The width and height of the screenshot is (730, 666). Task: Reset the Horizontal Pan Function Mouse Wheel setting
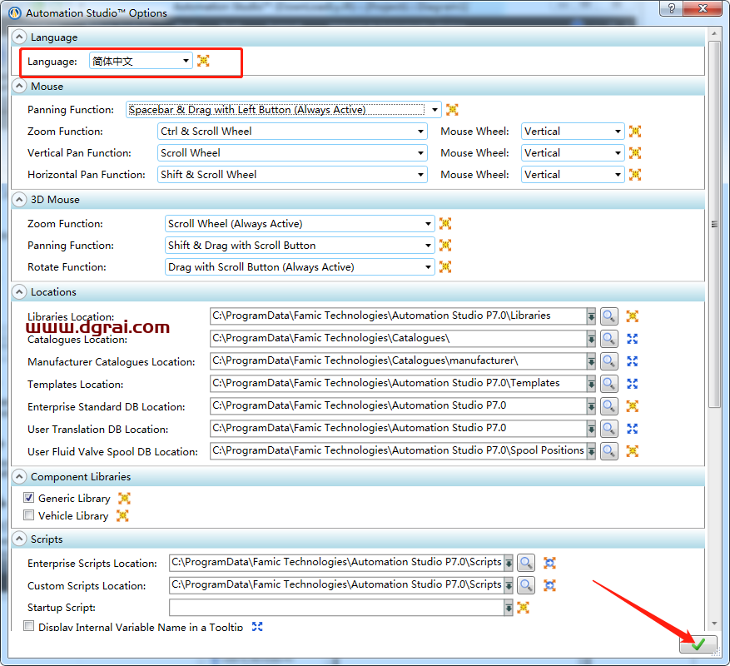(x=634, y=175)
